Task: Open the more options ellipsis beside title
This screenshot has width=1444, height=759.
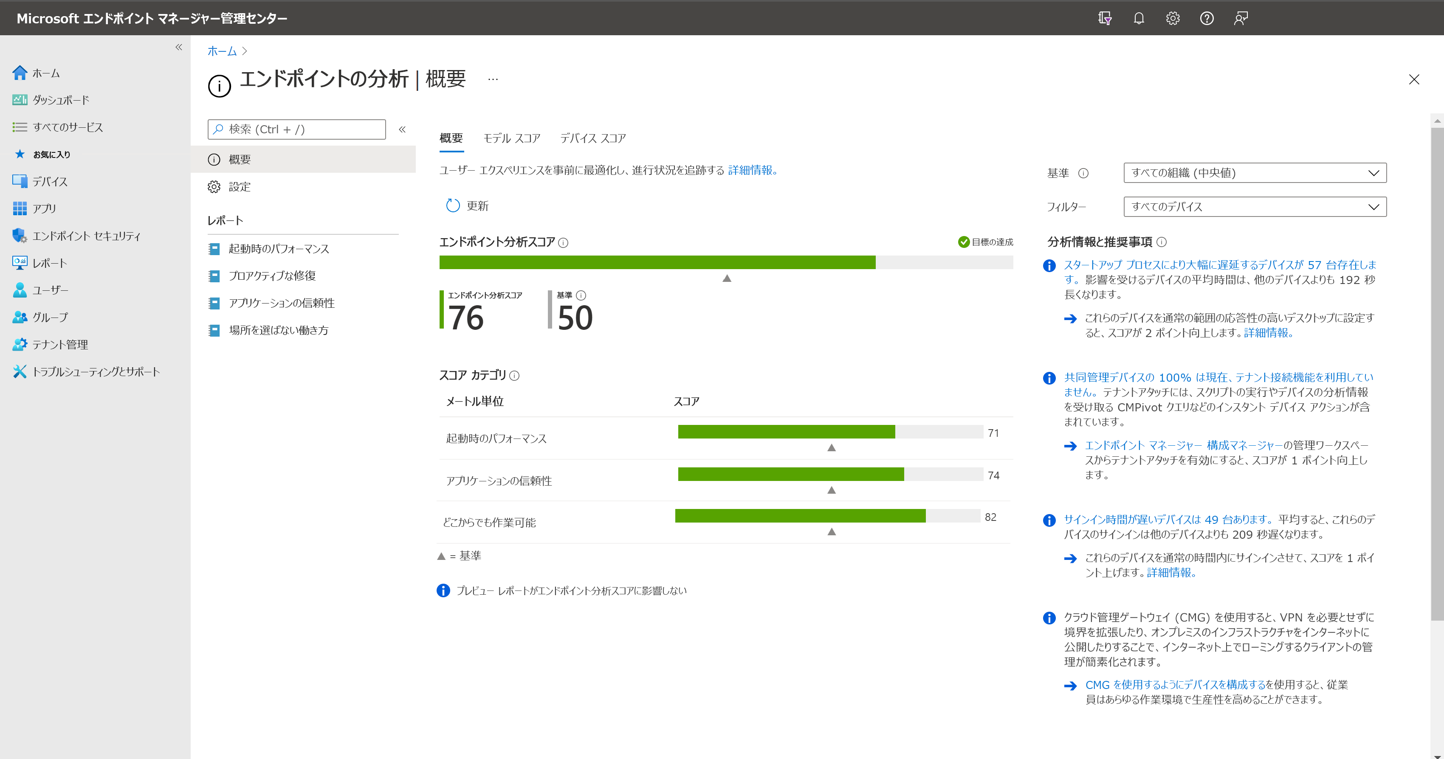Action: point(493,79)
